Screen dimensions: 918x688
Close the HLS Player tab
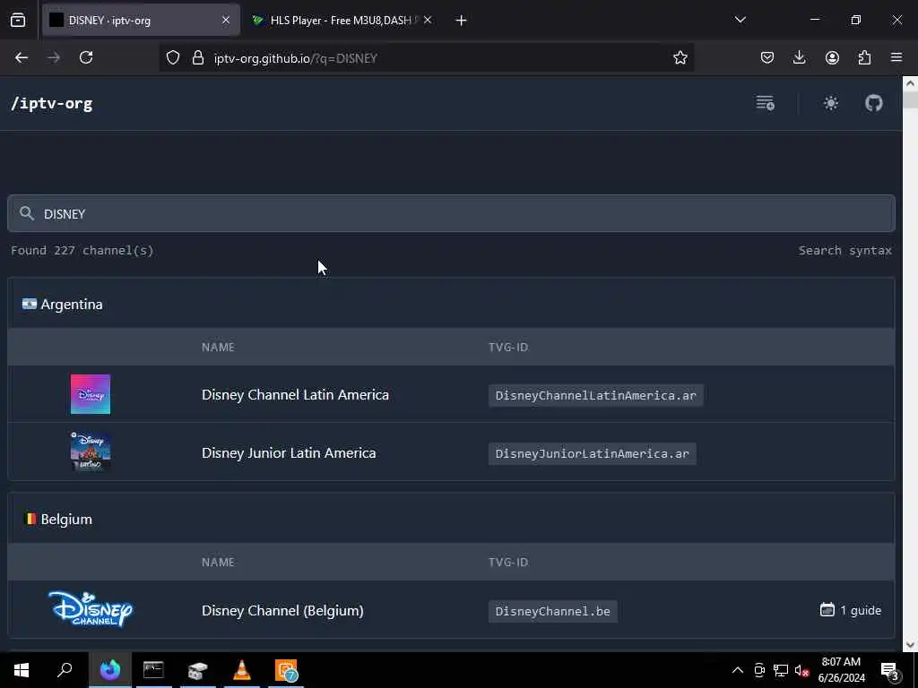coord(428,21)
